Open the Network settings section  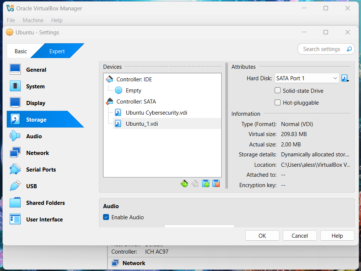click(37, 153)
